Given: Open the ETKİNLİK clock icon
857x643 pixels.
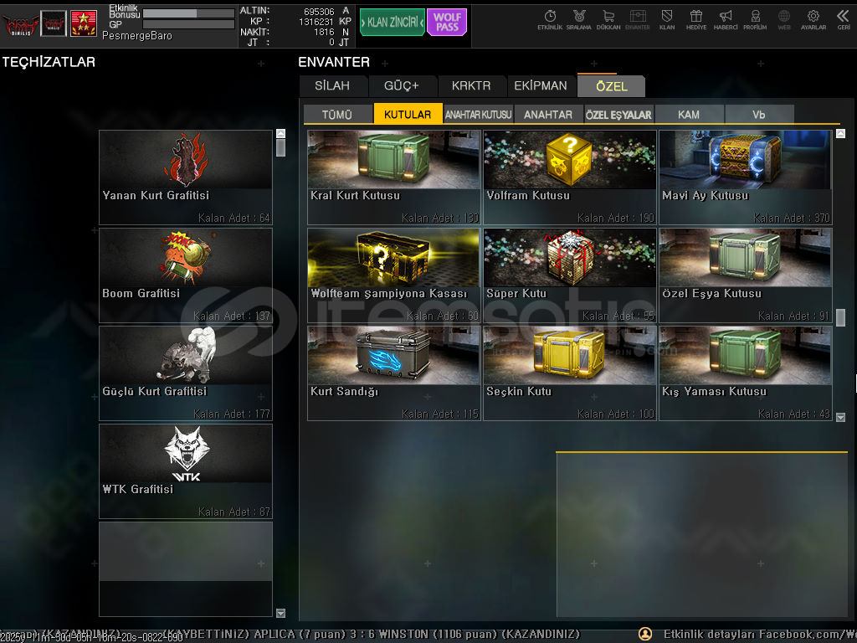Looking at the screenshot, I should pos(550,20).
